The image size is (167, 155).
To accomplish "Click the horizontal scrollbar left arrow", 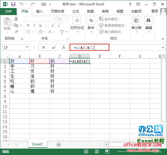I will point(107,145).
